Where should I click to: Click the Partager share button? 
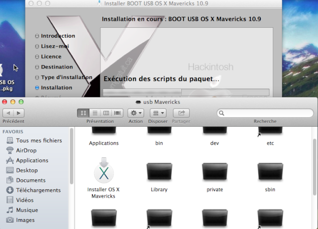point(181,113)
